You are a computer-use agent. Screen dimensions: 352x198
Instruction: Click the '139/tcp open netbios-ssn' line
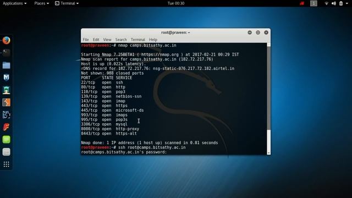[x=111, y=96]
